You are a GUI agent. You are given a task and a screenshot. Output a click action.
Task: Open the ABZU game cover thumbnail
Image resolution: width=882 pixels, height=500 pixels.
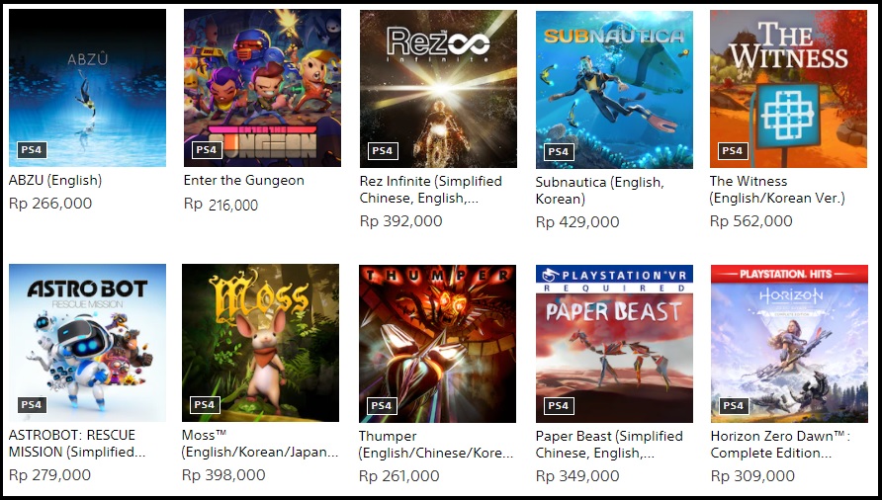pyautogui.click(x=87, y=88)
